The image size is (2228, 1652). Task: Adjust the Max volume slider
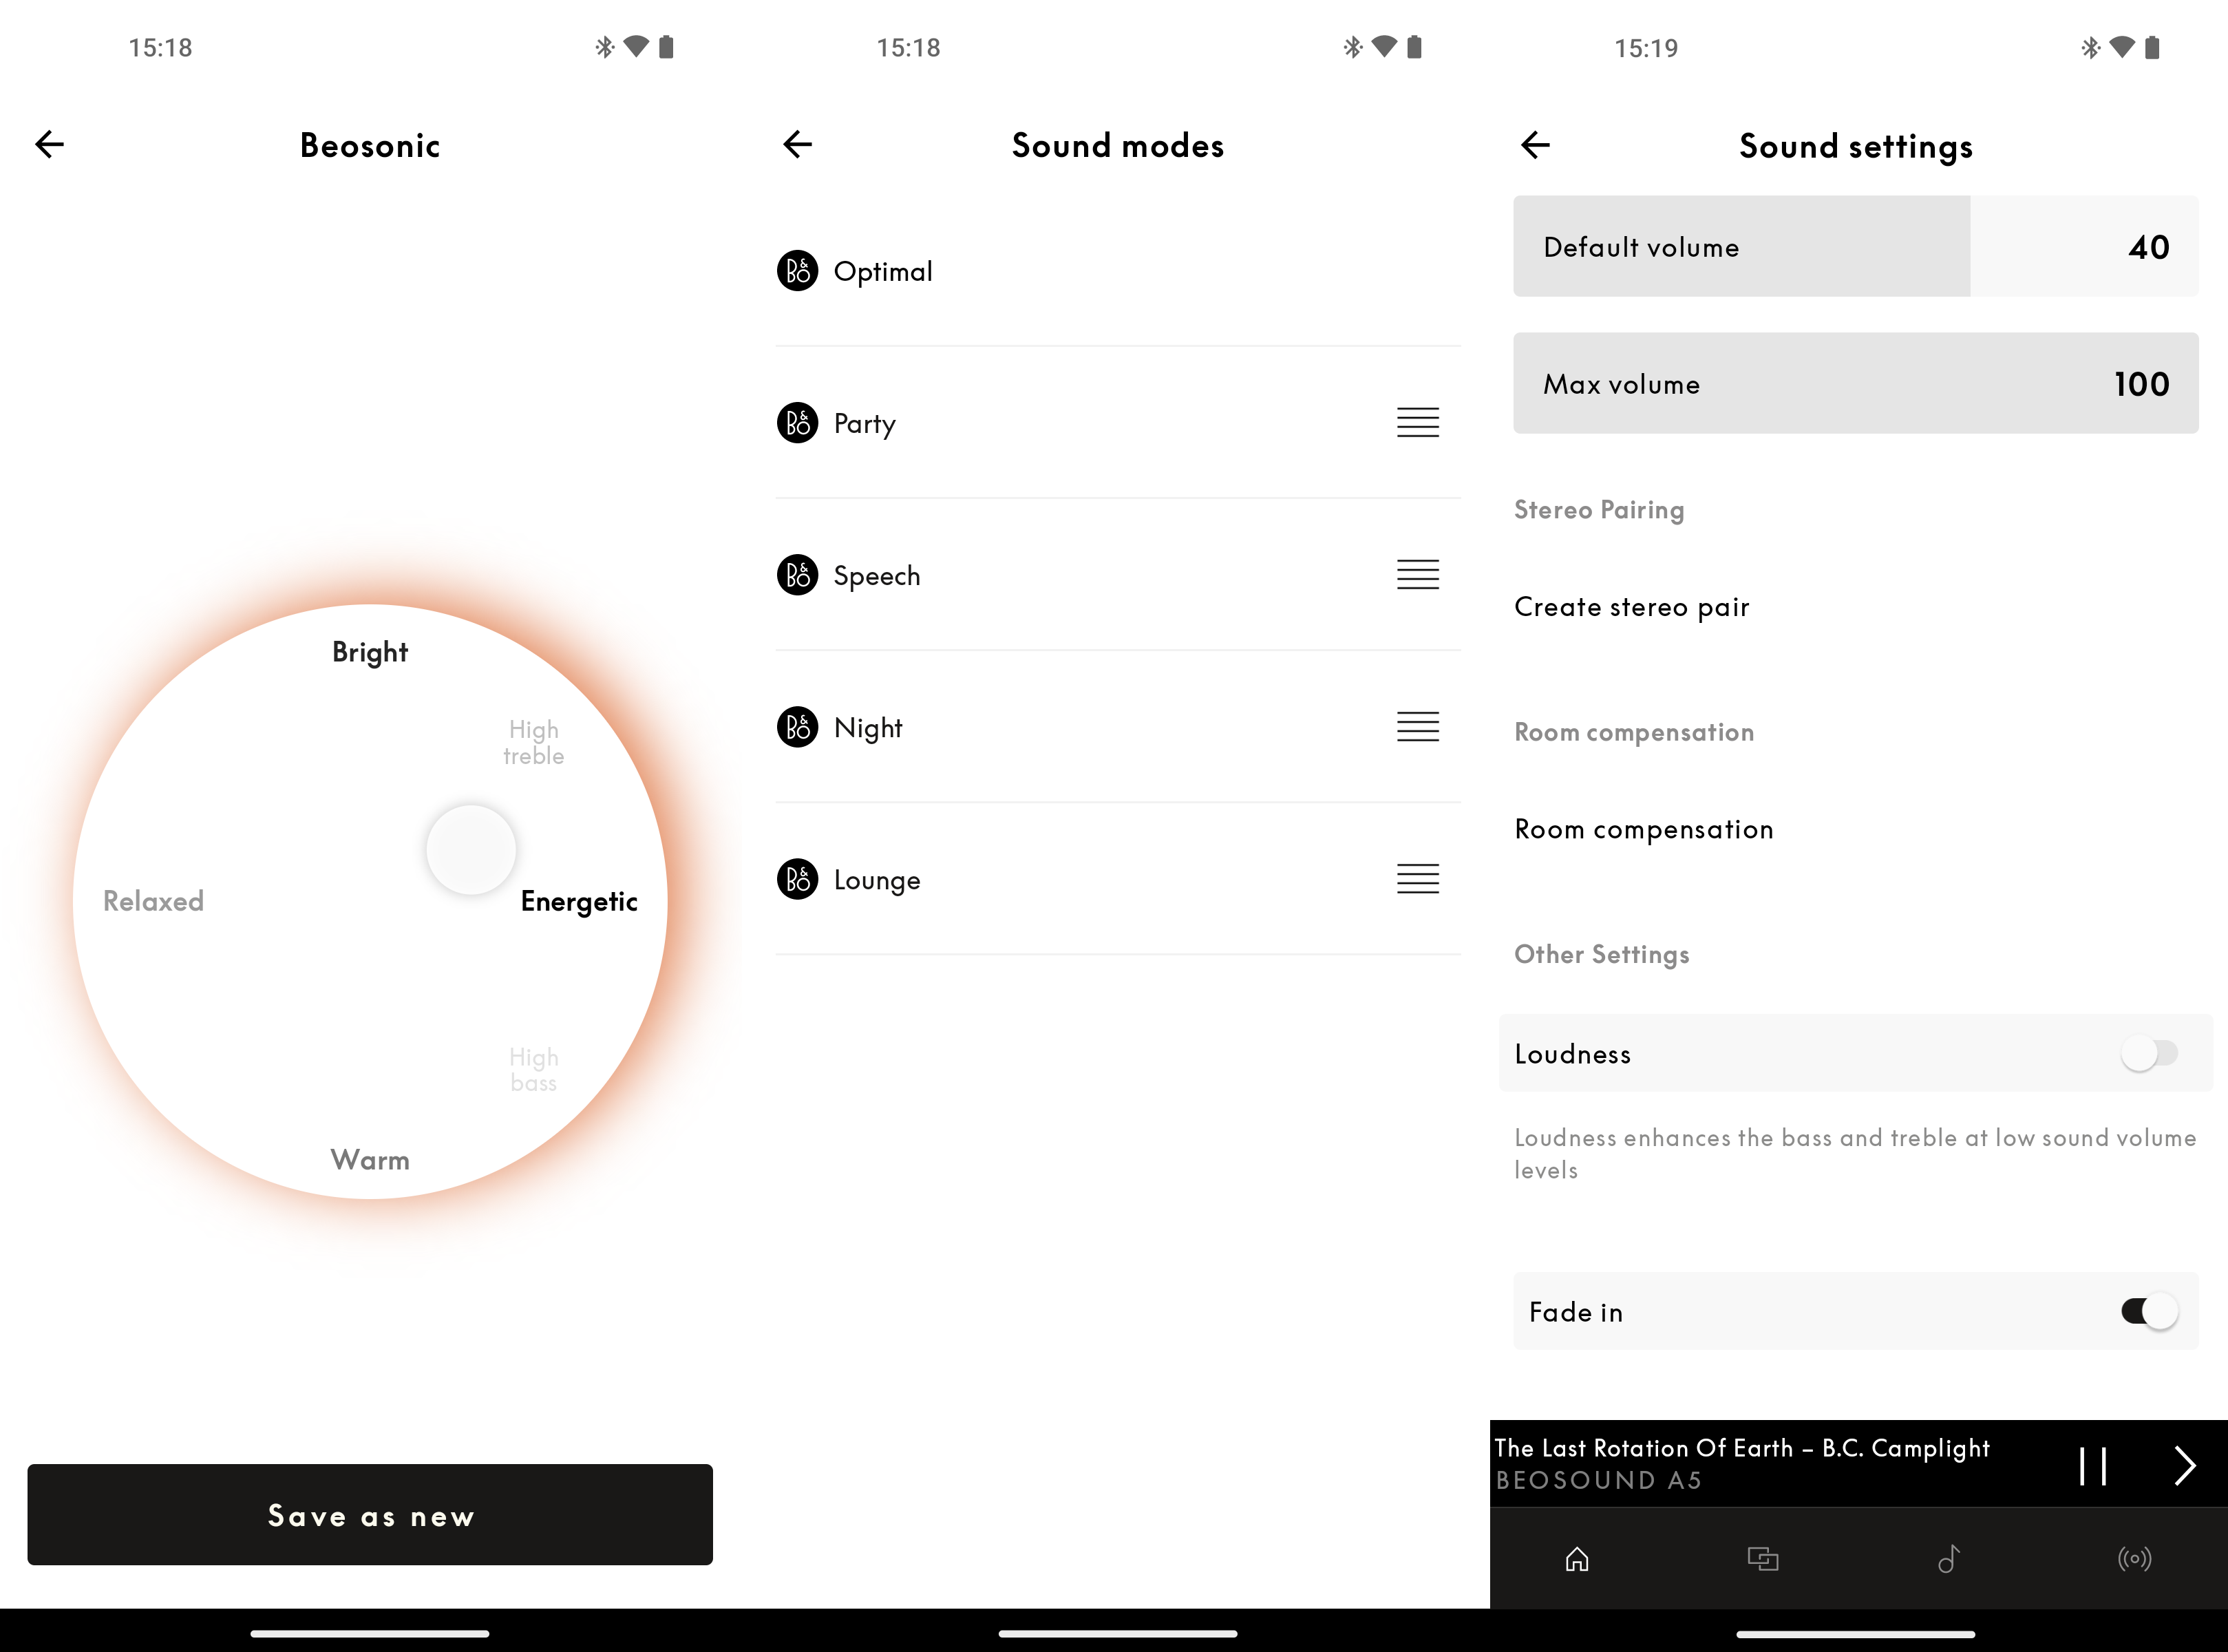pyautogui.click(x=1856, y=383)
